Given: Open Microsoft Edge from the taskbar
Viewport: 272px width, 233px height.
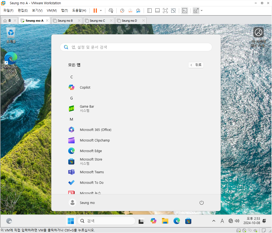Looking at the screenshot, I should coord(176,221).
